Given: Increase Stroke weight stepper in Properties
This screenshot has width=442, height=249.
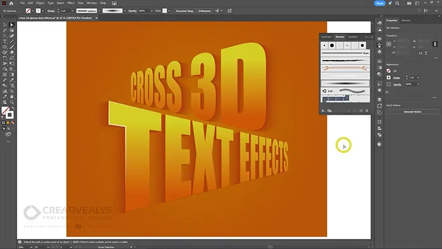Looking at the screenshot, I should pos(407,76).
